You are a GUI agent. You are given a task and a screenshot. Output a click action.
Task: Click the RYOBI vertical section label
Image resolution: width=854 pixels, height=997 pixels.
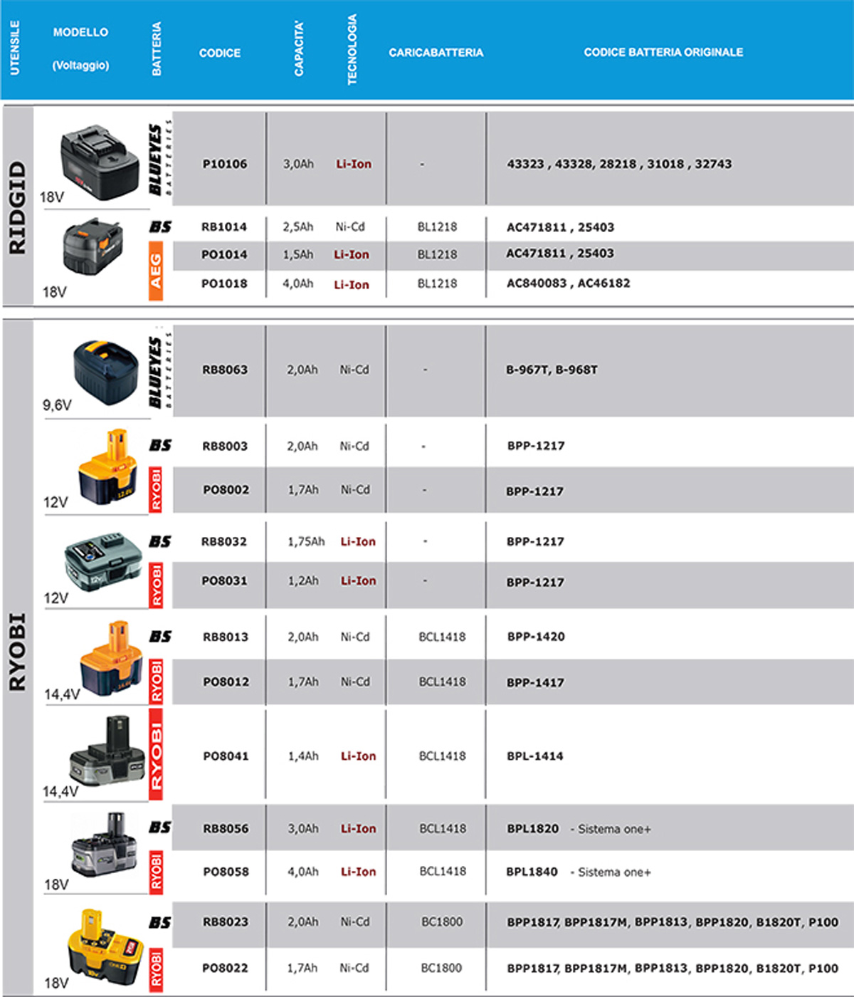pyautogui.click(x=17, y=652)
